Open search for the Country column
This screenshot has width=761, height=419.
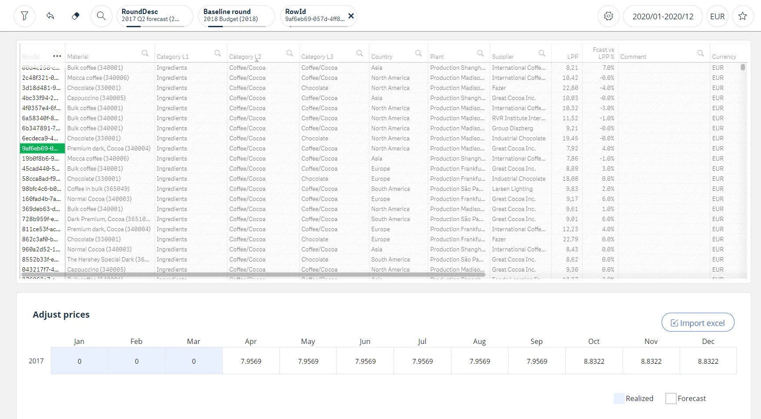coord(418,54)
